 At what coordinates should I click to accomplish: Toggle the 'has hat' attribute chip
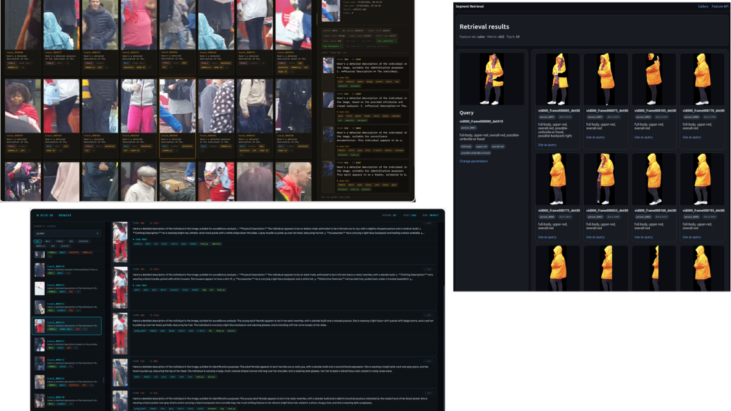(368, 41)
